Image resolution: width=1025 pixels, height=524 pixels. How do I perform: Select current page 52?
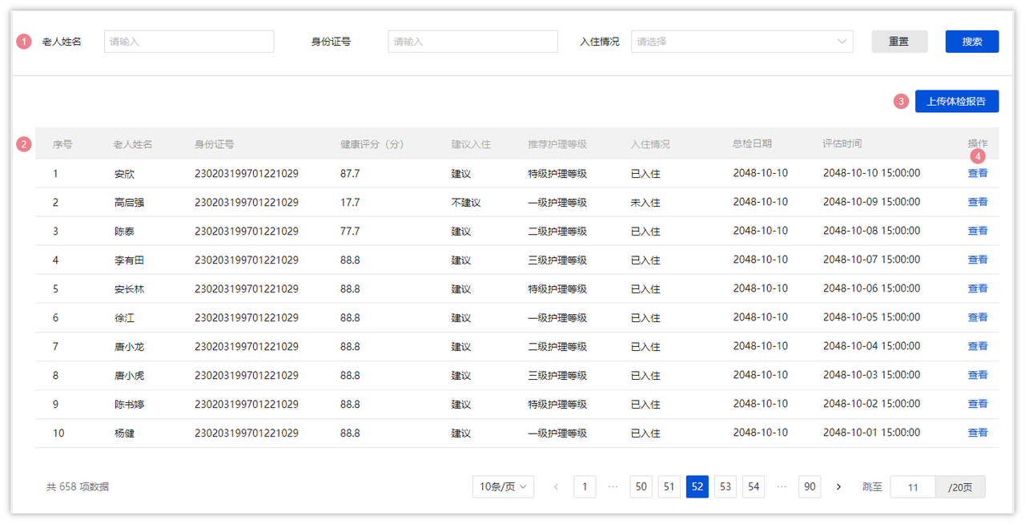pos(697,486)
